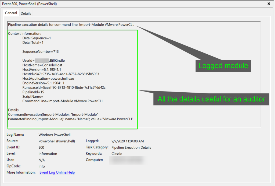Viewport: 275px width, 186px height.
Task: Select the ParameterBinding(Import-Module) detail line
Action: (71, 119)
